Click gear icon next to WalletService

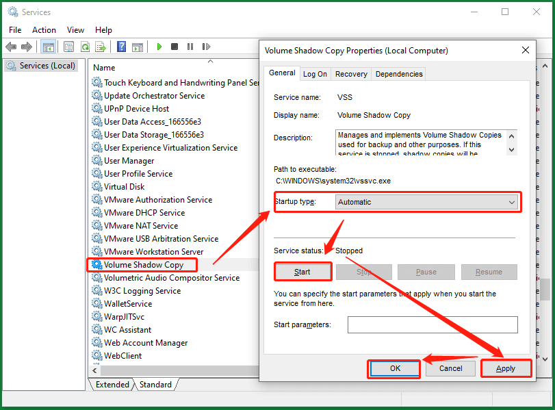97,303
